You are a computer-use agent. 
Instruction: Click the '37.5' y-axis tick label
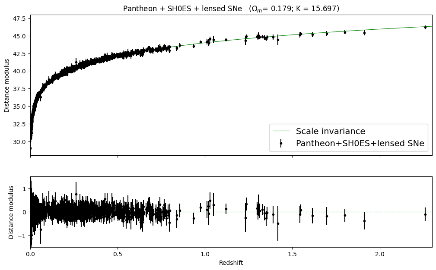[19, 89]
